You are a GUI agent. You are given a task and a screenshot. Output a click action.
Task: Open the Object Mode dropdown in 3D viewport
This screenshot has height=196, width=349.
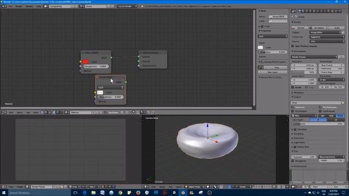194,187
